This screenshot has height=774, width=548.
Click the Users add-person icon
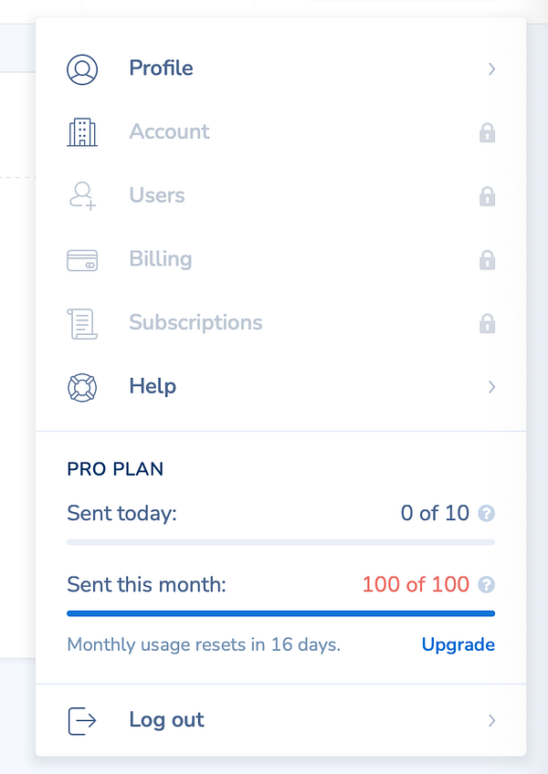(x=81, y=195)
